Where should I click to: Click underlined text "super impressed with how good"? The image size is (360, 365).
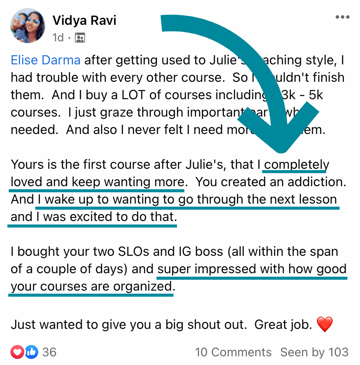[252, 269]
